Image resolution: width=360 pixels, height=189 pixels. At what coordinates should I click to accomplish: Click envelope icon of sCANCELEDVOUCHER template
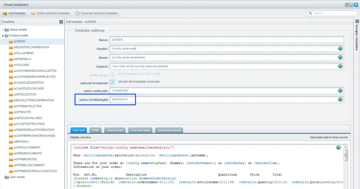pyautogui.click(x=11, y=89)
